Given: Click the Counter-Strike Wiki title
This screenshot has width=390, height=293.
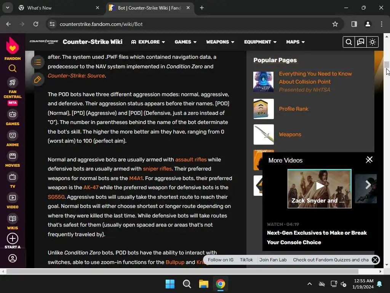Looking at the screenshot, I should tap(93, 42).
